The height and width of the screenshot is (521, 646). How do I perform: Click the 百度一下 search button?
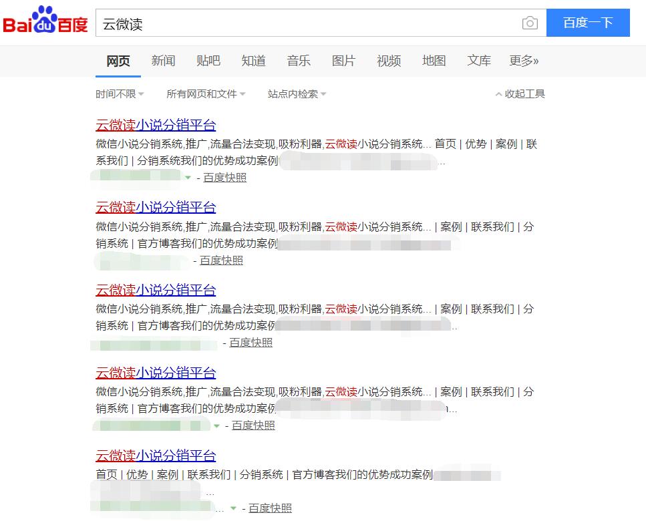point(588,23)
